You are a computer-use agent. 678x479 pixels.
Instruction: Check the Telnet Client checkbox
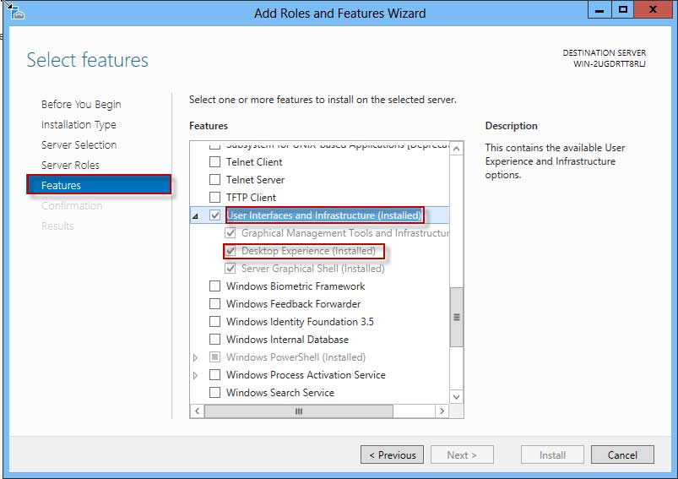point(215,162)
